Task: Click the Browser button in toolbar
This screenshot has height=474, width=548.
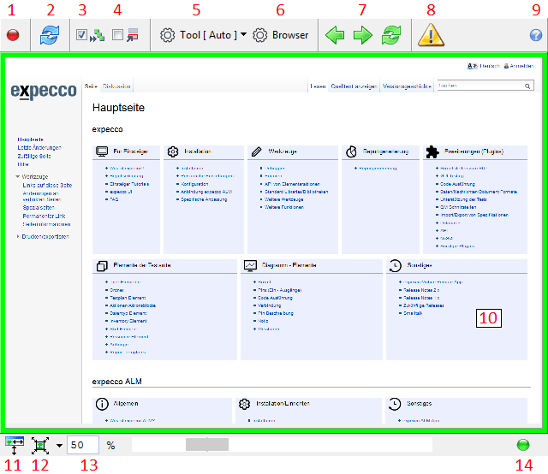Action: click(281, 36)
